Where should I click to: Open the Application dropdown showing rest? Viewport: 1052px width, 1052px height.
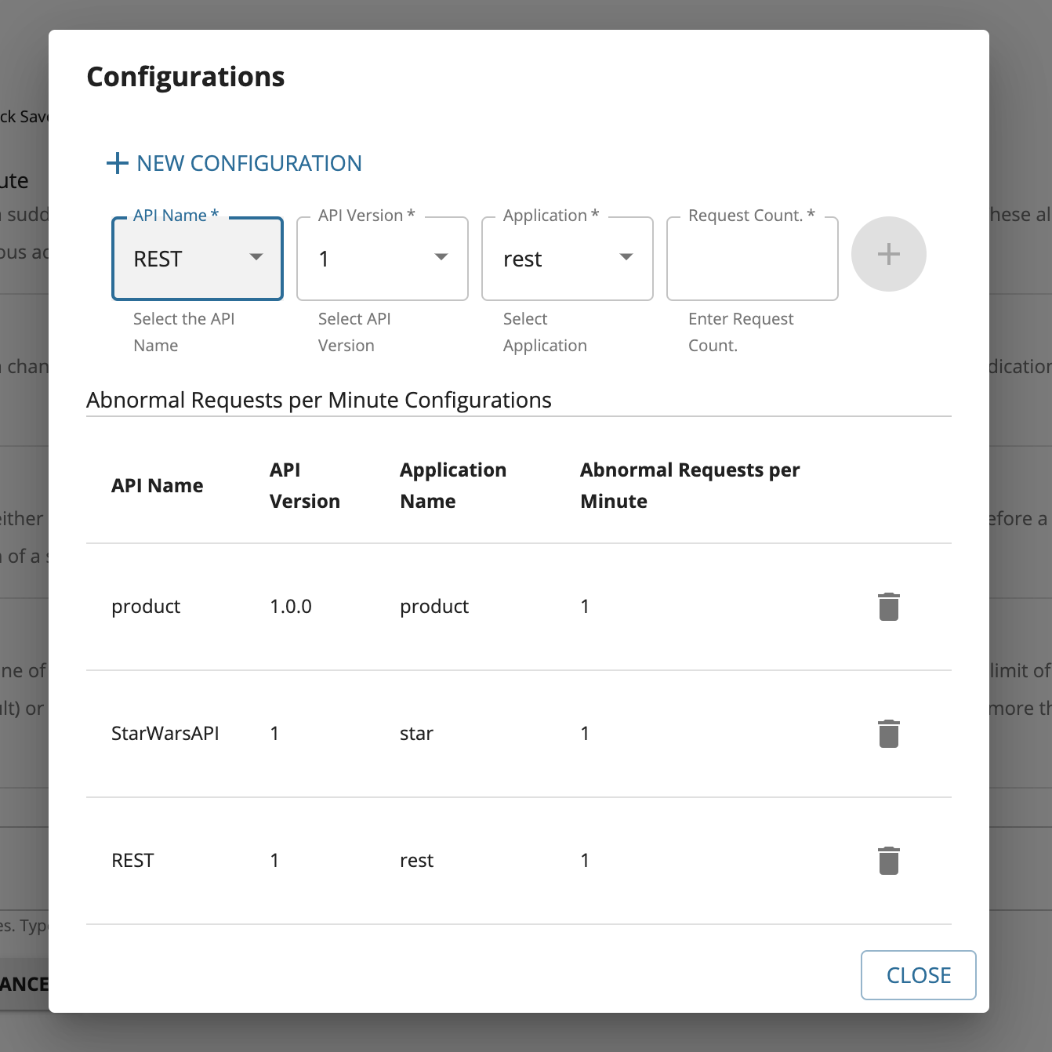coord(567,259)
